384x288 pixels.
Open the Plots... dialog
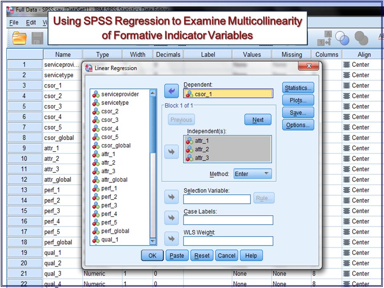[298, 100]
